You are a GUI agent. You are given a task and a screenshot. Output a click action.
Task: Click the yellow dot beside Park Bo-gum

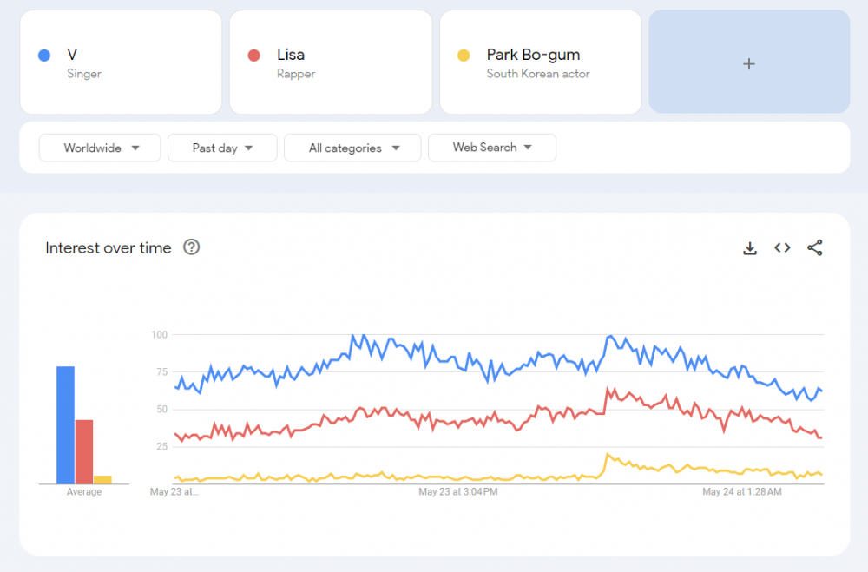coord(464,56)
